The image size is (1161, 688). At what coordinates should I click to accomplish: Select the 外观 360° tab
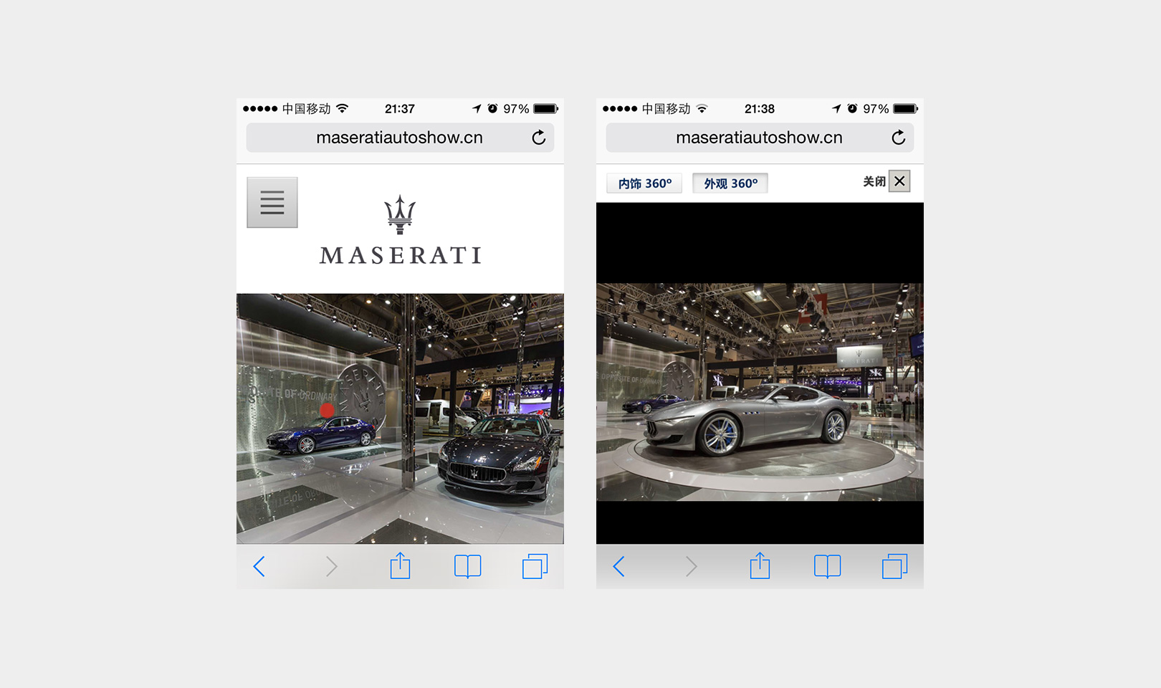730,183
